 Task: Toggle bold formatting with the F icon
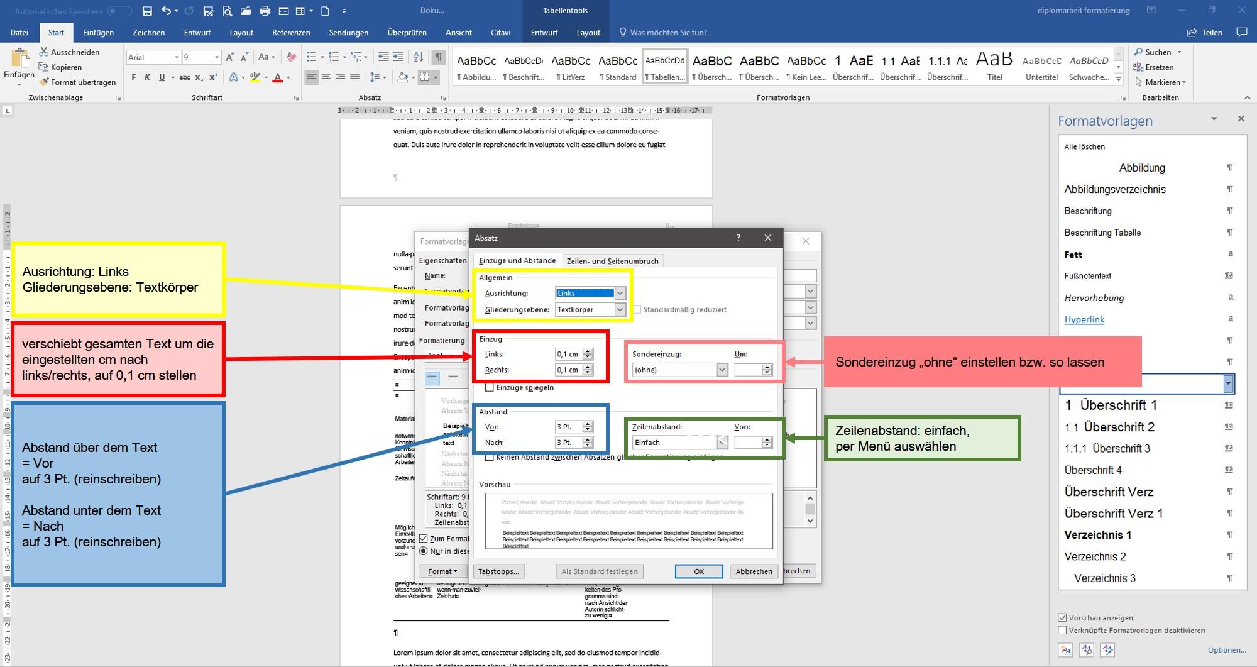coord(133,77)
